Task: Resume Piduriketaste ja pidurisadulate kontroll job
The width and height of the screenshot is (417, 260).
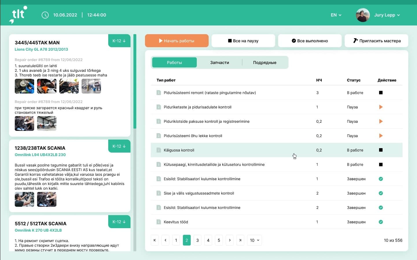Action: 381,107
